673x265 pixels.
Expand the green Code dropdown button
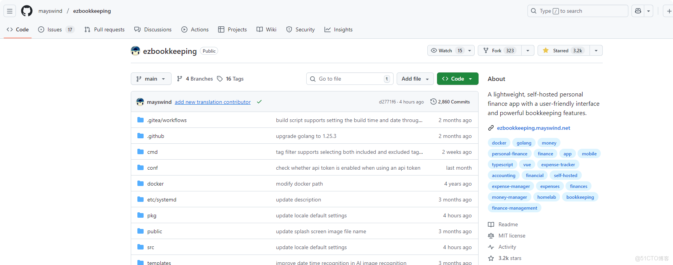[x=457, y=79]
